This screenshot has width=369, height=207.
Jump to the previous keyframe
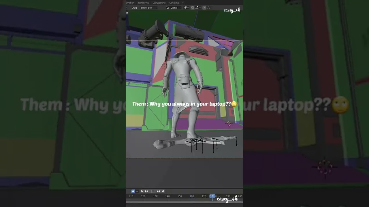tap(146, 191)
